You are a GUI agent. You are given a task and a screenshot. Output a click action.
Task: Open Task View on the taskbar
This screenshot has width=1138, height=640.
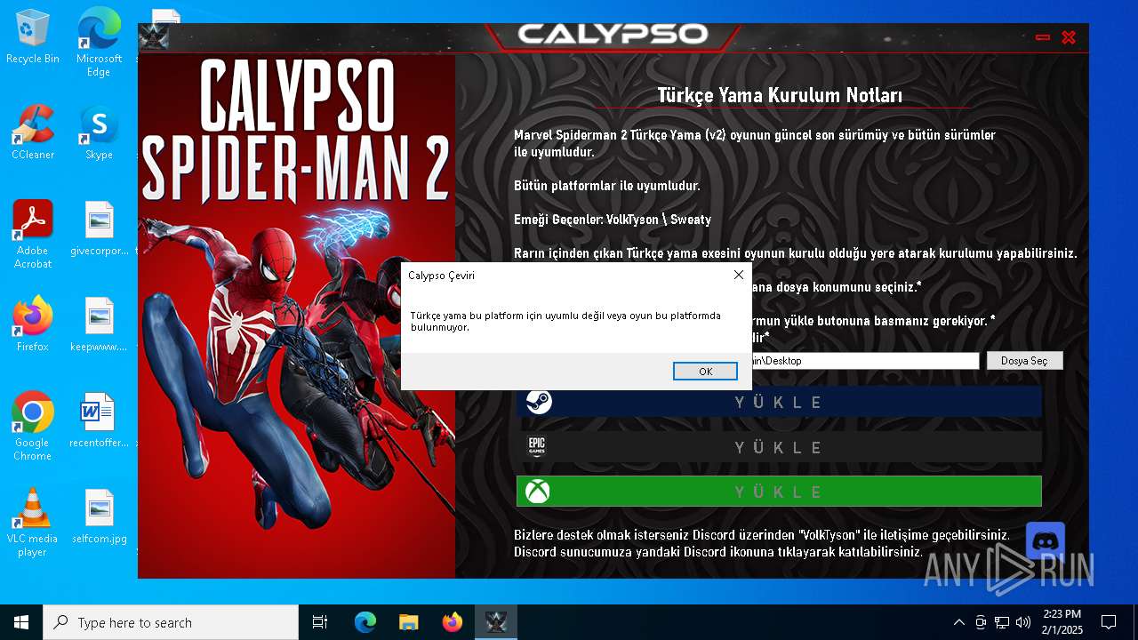tap(320, 622)
